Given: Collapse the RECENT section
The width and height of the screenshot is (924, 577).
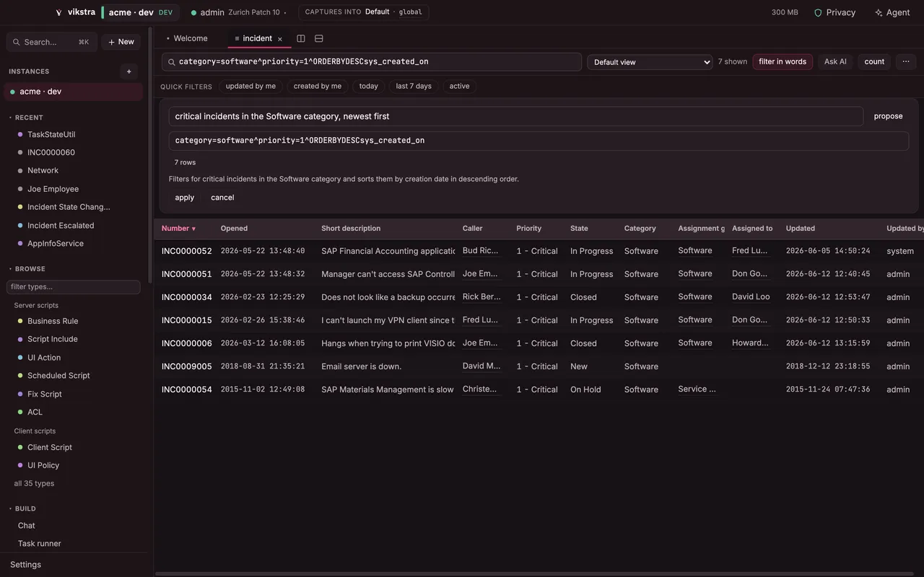Looking at the screenshot, I should [26, 118].
